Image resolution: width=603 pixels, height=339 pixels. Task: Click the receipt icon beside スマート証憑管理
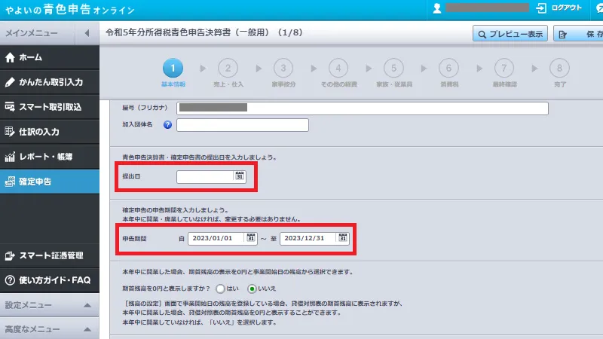[x=10, y=255]
